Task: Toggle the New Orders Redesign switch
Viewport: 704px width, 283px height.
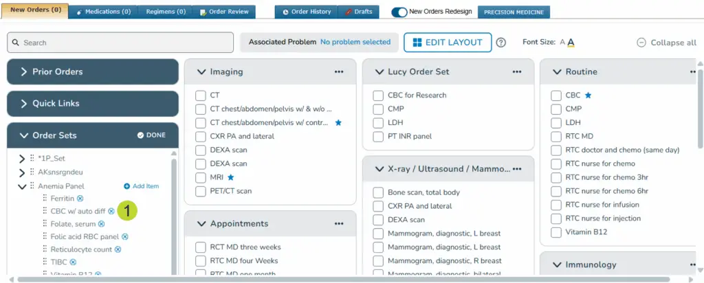Action: click(399, 12)
